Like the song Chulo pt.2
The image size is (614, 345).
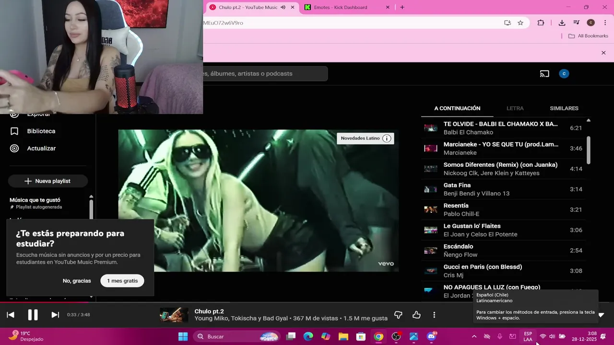coord(416,315)
